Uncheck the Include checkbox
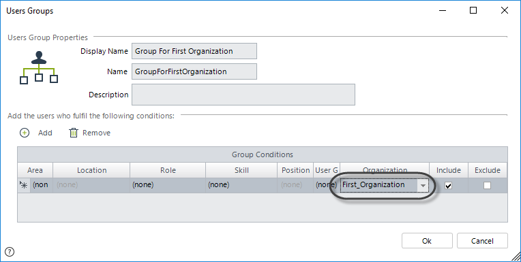 [x=448, y=185]
